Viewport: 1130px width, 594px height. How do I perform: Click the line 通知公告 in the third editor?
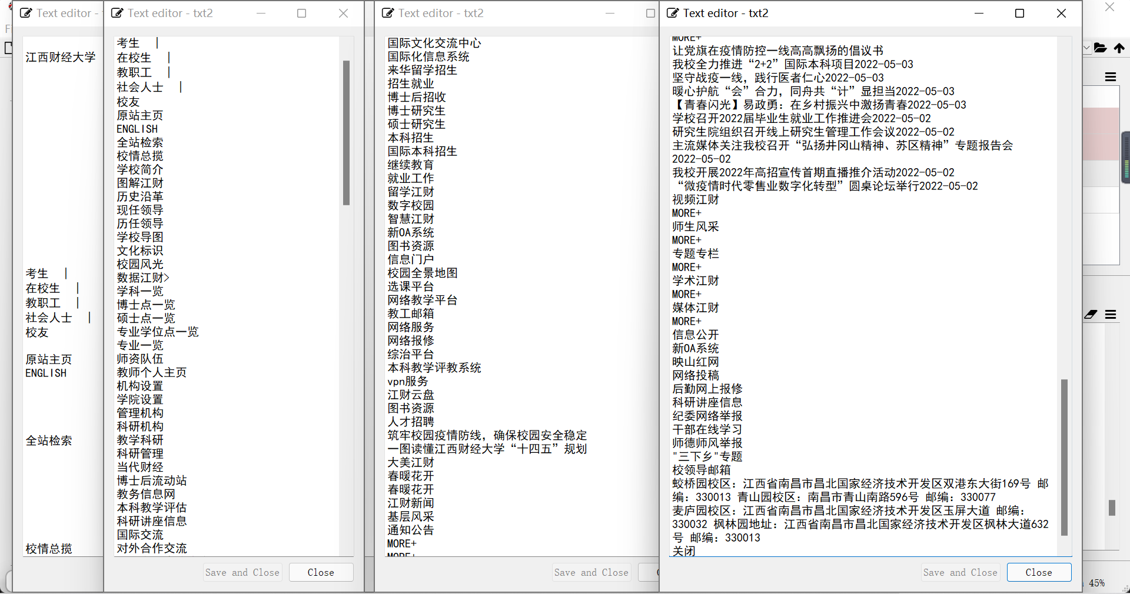coord(411,530)
